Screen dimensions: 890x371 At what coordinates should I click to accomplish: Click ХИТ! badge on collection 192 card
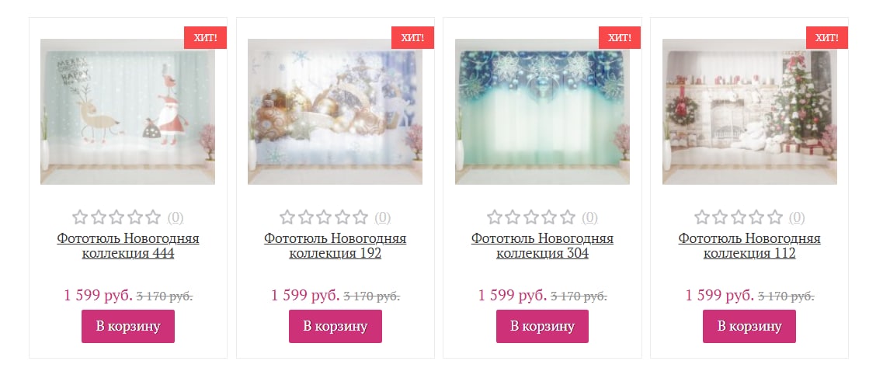412,37
